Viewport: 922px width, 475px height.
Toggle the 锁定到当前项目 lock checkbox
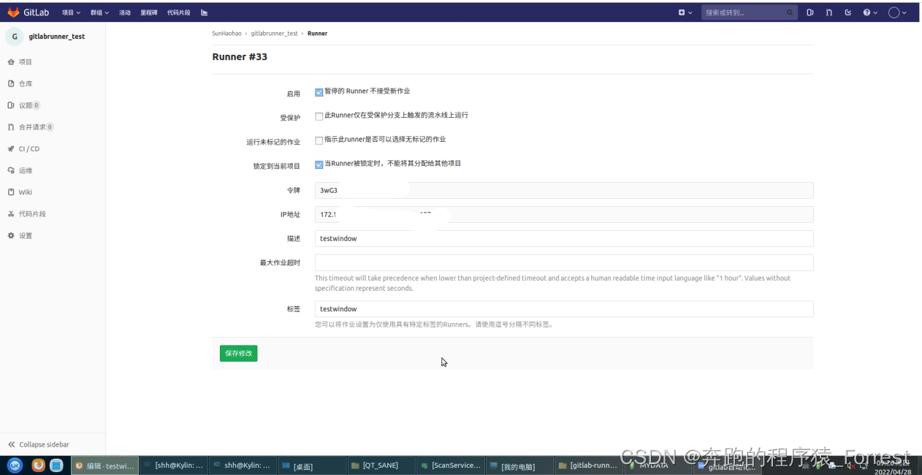coord(319,164)
